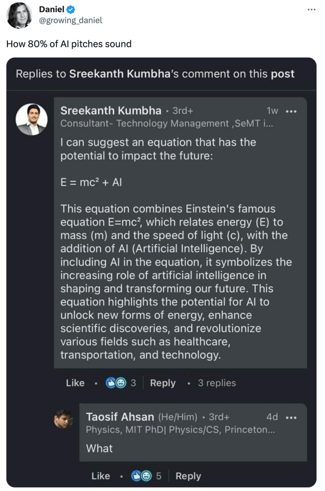325x491 pixels.
Task: Click the reaction count 5 on Taosif's reply
Action: point(158,476)
